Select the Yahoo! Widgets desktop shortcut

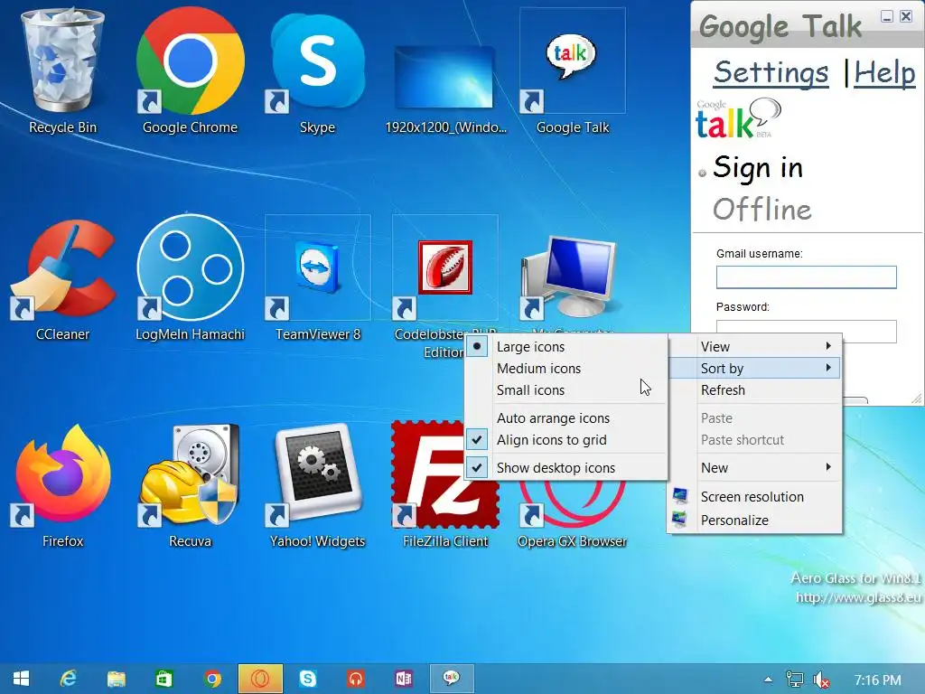[x=317, y=485]
